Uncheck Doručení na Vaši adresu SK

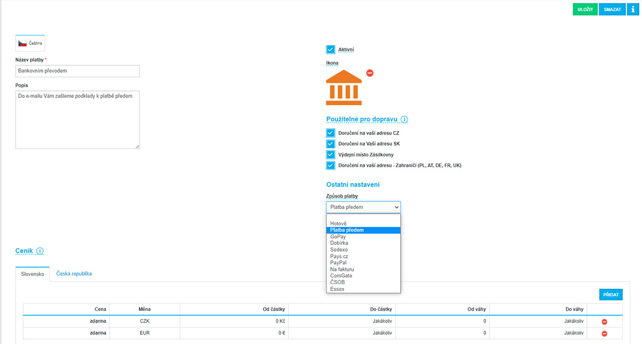click(331, 144)
